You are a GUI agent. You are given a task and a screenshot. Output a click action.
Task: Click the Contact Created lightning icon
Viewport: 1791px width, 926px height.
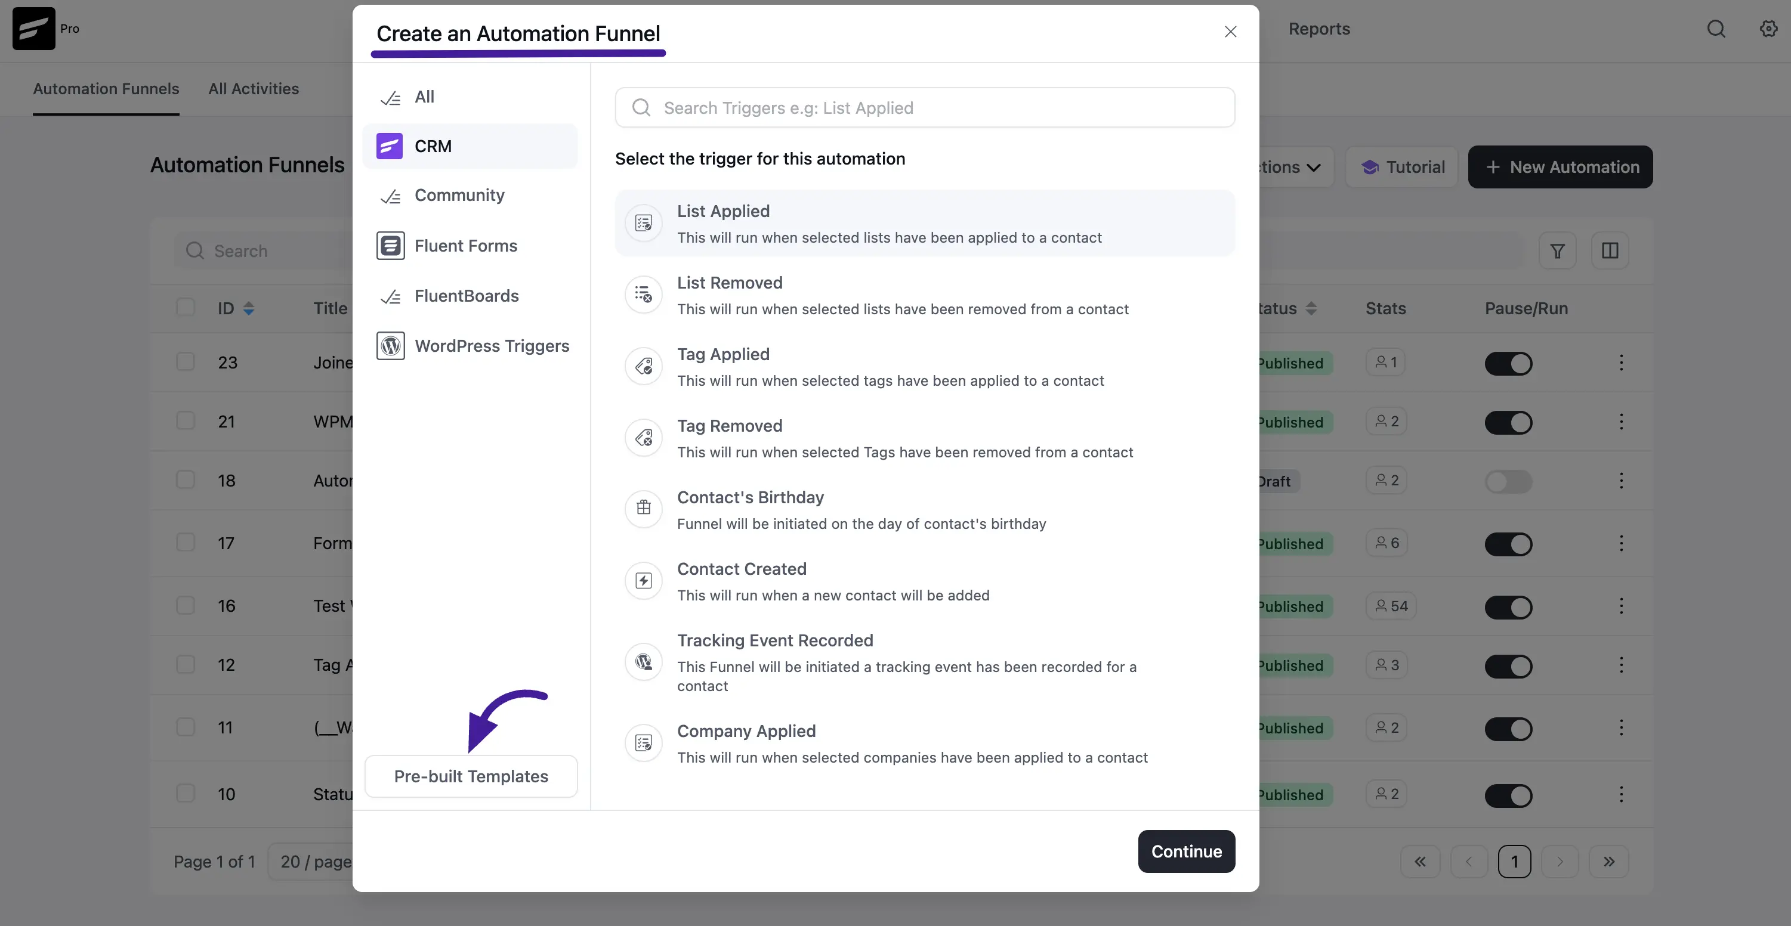[644, 581]
